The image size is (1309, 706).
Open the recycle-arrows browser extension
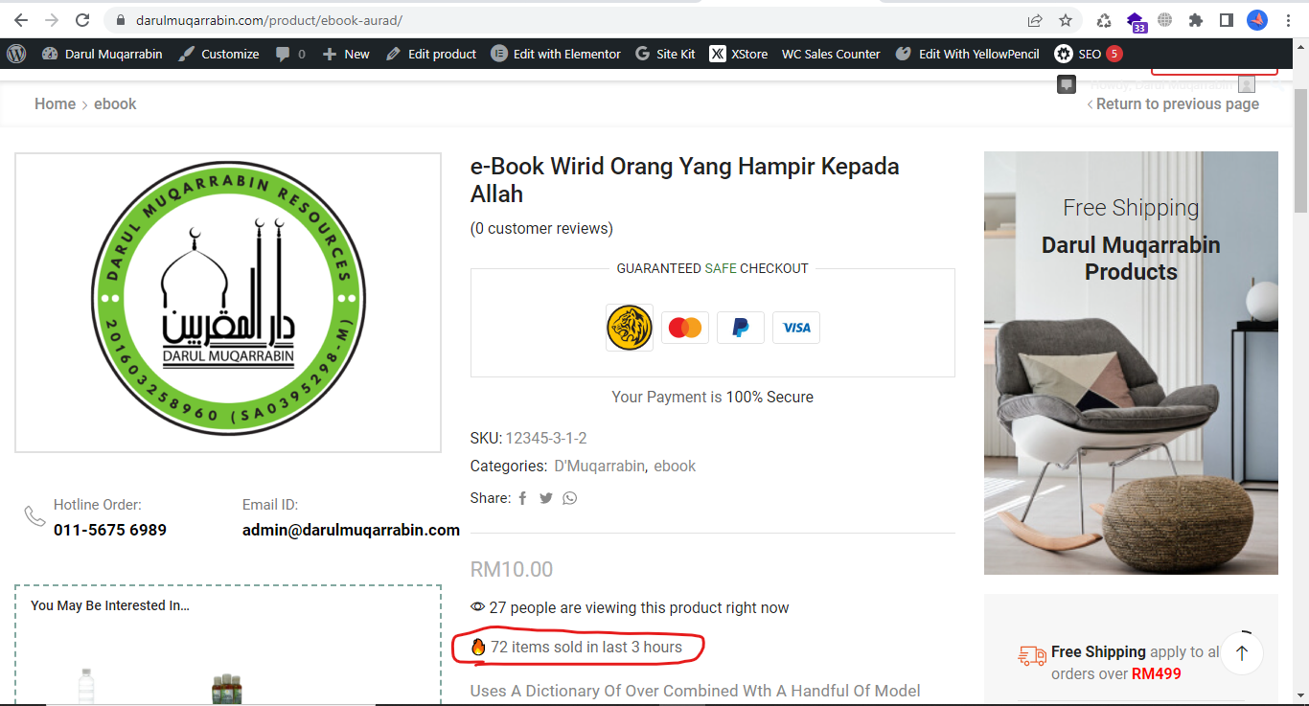[x=1104, y=20]
